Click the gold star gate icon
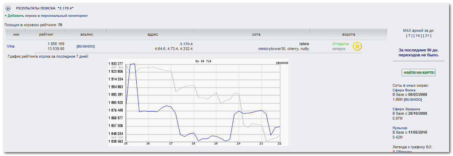The height and width of the screenshot is (156, 453). 357,46
